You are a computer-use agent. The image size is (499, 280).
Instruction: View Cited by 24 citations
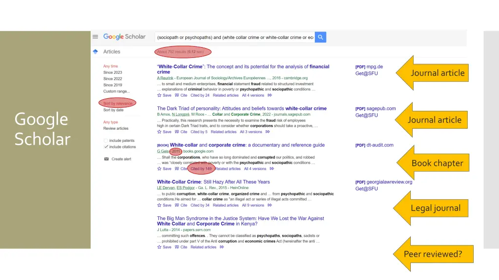click(200, 95)
